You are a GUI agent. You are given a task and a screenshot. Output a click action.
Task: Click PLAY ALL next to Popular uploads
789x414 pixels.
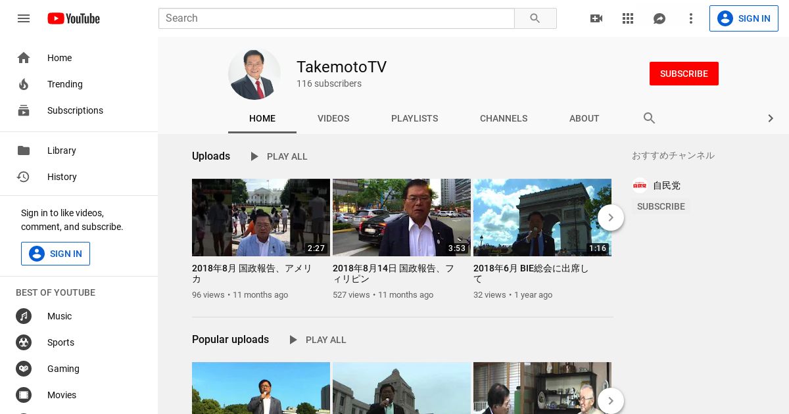tap(326, 340)
